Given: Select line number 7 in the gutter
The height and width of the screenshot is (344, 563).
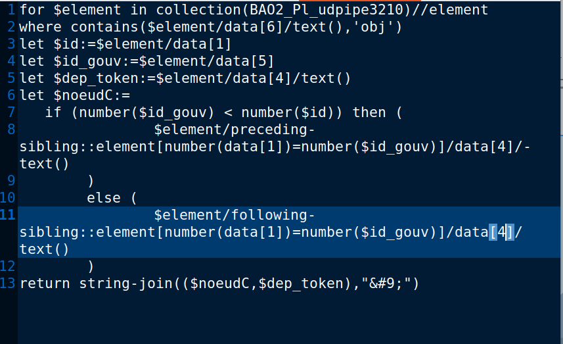Looking at the screenshot, I should pyautogui.click(x=11, y=112).
